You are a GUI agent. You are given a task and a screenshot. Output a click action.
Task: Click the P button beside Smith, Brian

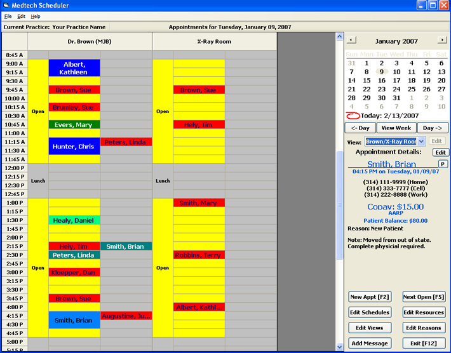(443, 164)
